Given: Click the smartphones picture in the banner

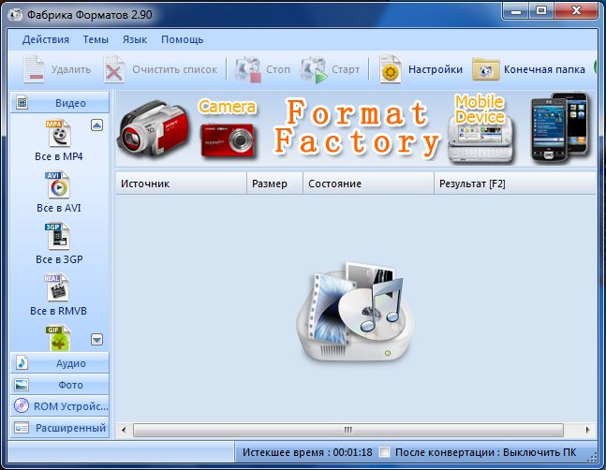Looking at the screenshot, I should click(x=560, y=128).
